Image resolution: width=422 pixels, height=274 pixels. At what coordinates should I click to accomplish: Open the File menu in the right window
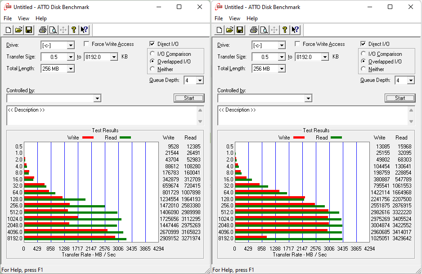coord(219,18)
